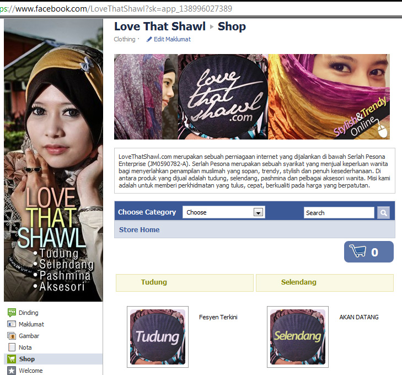This screenshot has height=375, width=402.
Task: Click the Nota notes icon
Action: [12, 347]
